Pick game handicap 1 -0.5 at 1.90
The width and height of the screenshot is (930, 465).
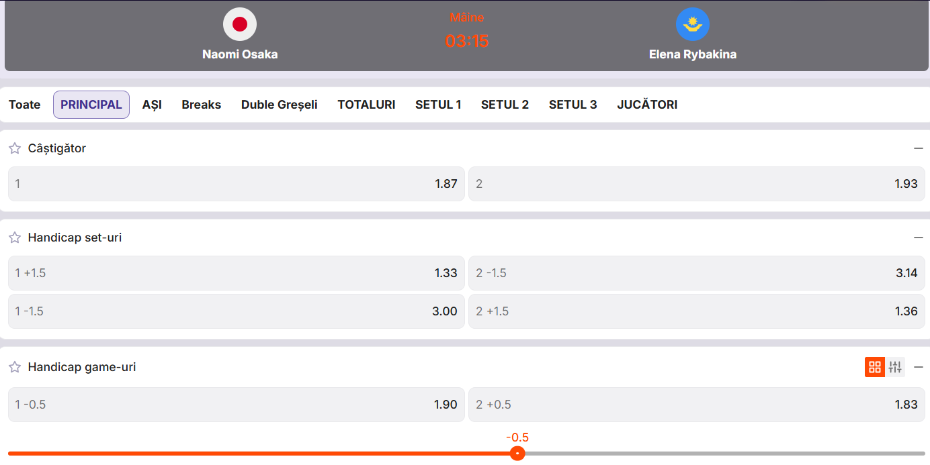(x=237, y=405)
